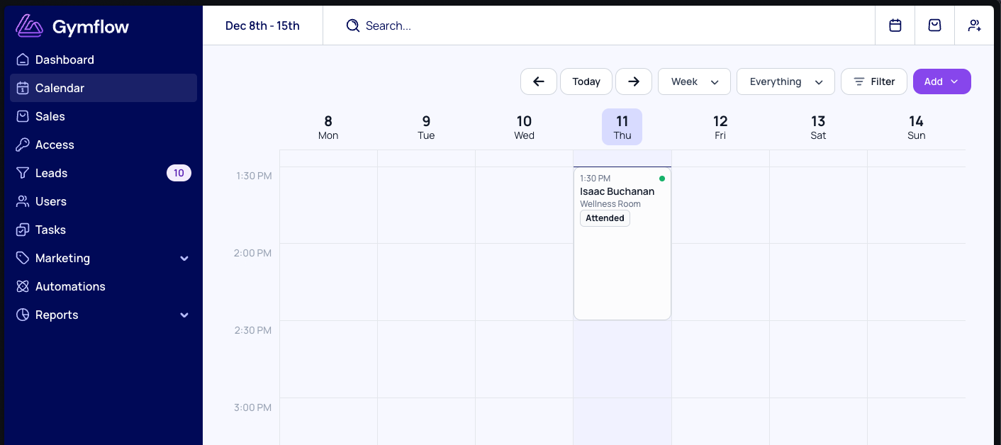This screenshot has height=445, width=1001.
Task: Go to the Users page
Action: click(x=104, y=201)
